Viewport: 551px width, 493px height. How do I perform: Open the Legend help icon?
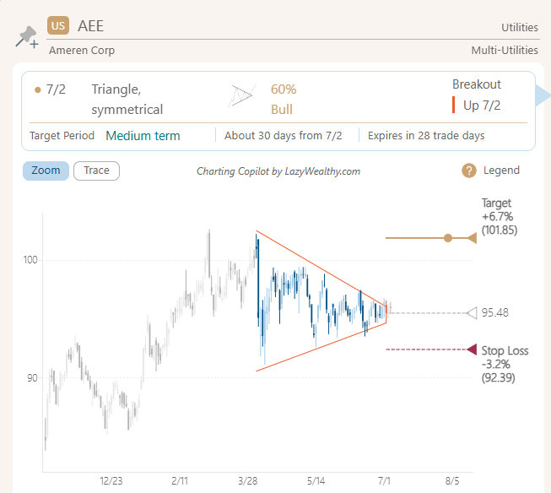click(x=469, y=171)
